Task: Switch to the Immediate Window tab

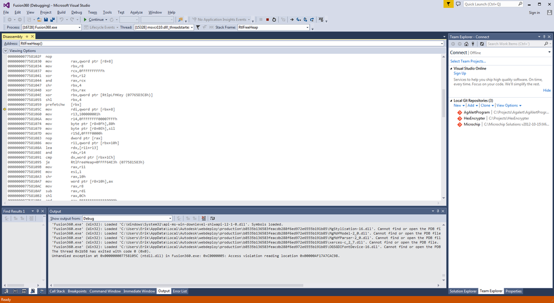Action: pos(139,291)
